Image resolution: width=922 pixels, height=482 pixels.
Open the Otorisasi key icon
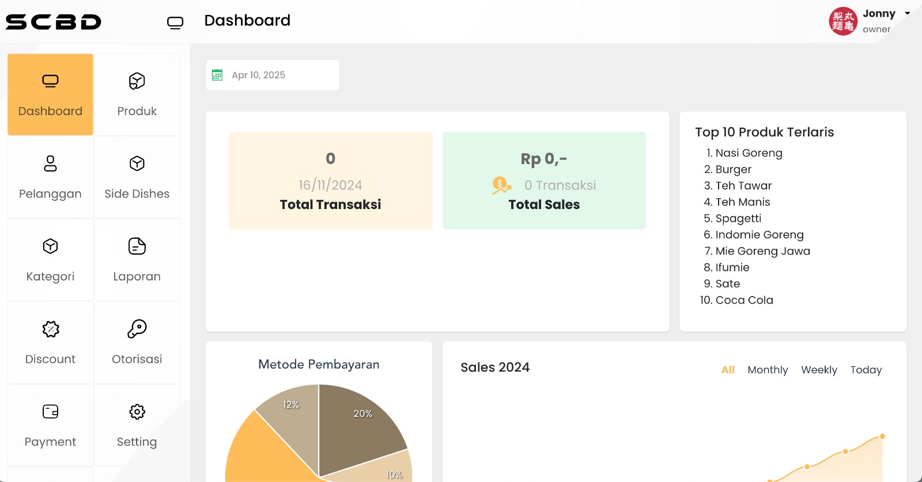tap(137, 329)
